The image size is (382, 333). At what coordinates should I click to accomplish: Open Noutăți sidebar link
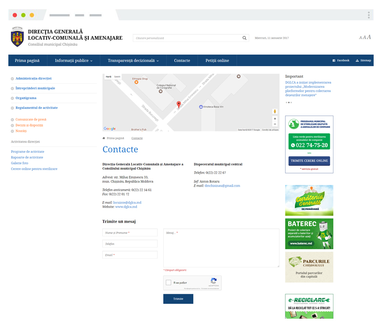tap(21, 131)
